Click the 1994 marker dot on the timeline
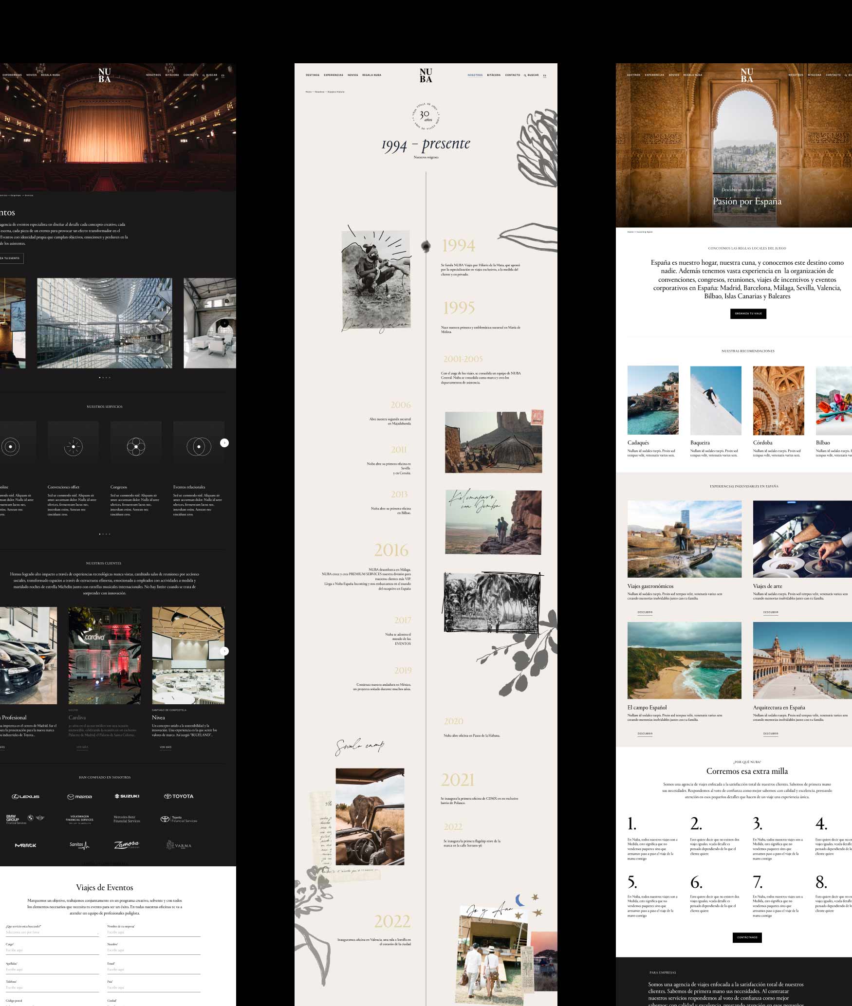852x1006 pixels. coord(426,246)
